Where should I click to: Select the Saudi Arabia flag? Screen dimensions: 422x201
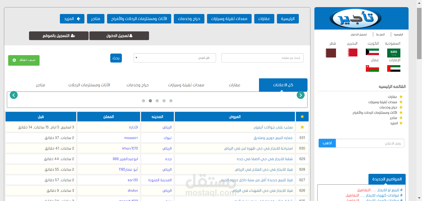[394, 53]
